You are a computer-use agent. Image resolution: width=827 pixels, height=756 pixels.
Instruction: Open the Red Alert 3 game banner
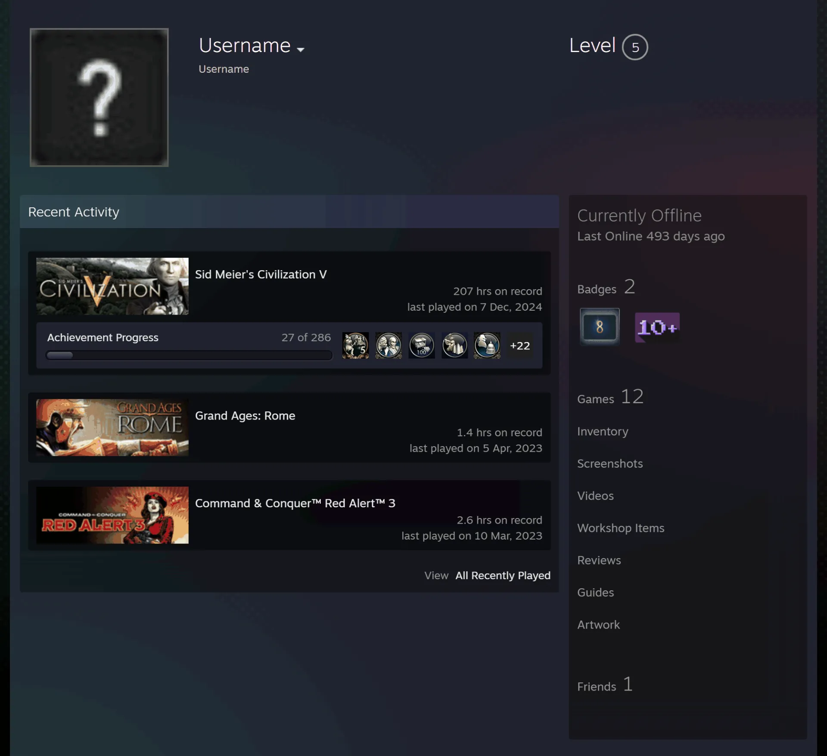click(x=112, y=515)
